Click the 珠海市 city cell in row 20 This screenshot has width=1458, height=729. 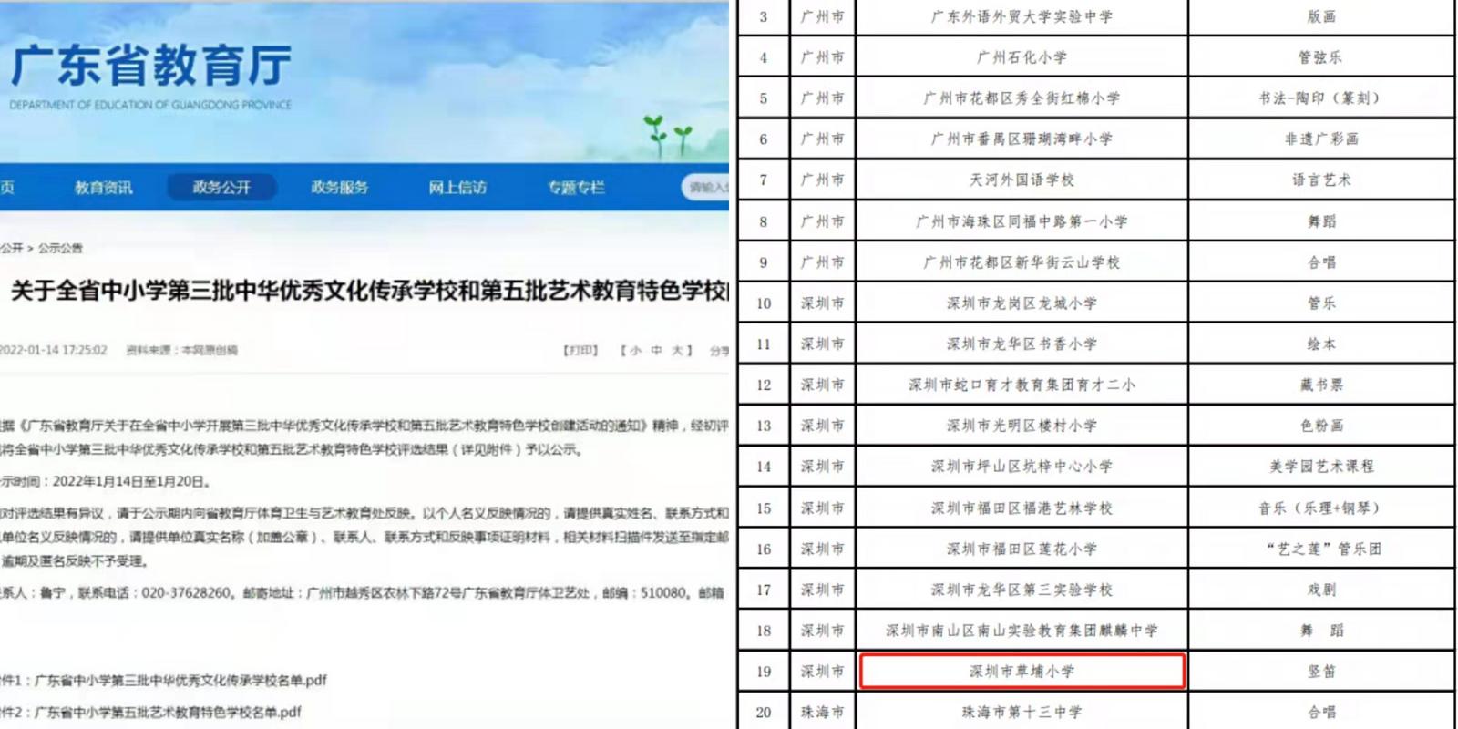coord(822,713)
